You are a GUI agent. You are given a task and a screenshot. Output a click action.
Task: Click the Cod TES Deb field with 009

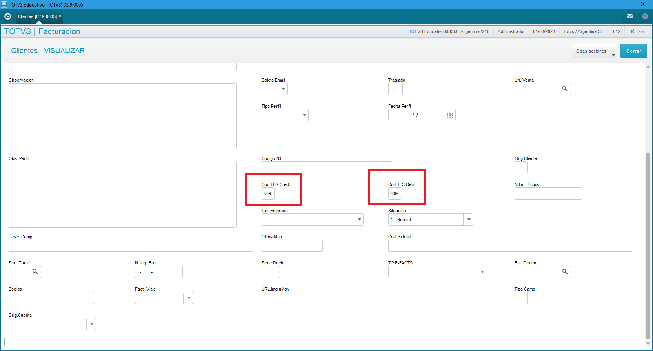395,193
